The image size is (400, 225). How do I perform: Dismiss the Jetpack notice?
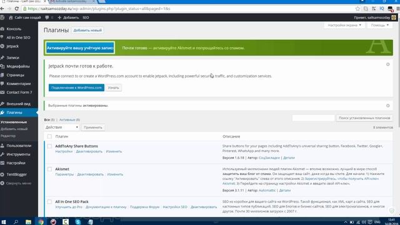click(x=387, y=64)
